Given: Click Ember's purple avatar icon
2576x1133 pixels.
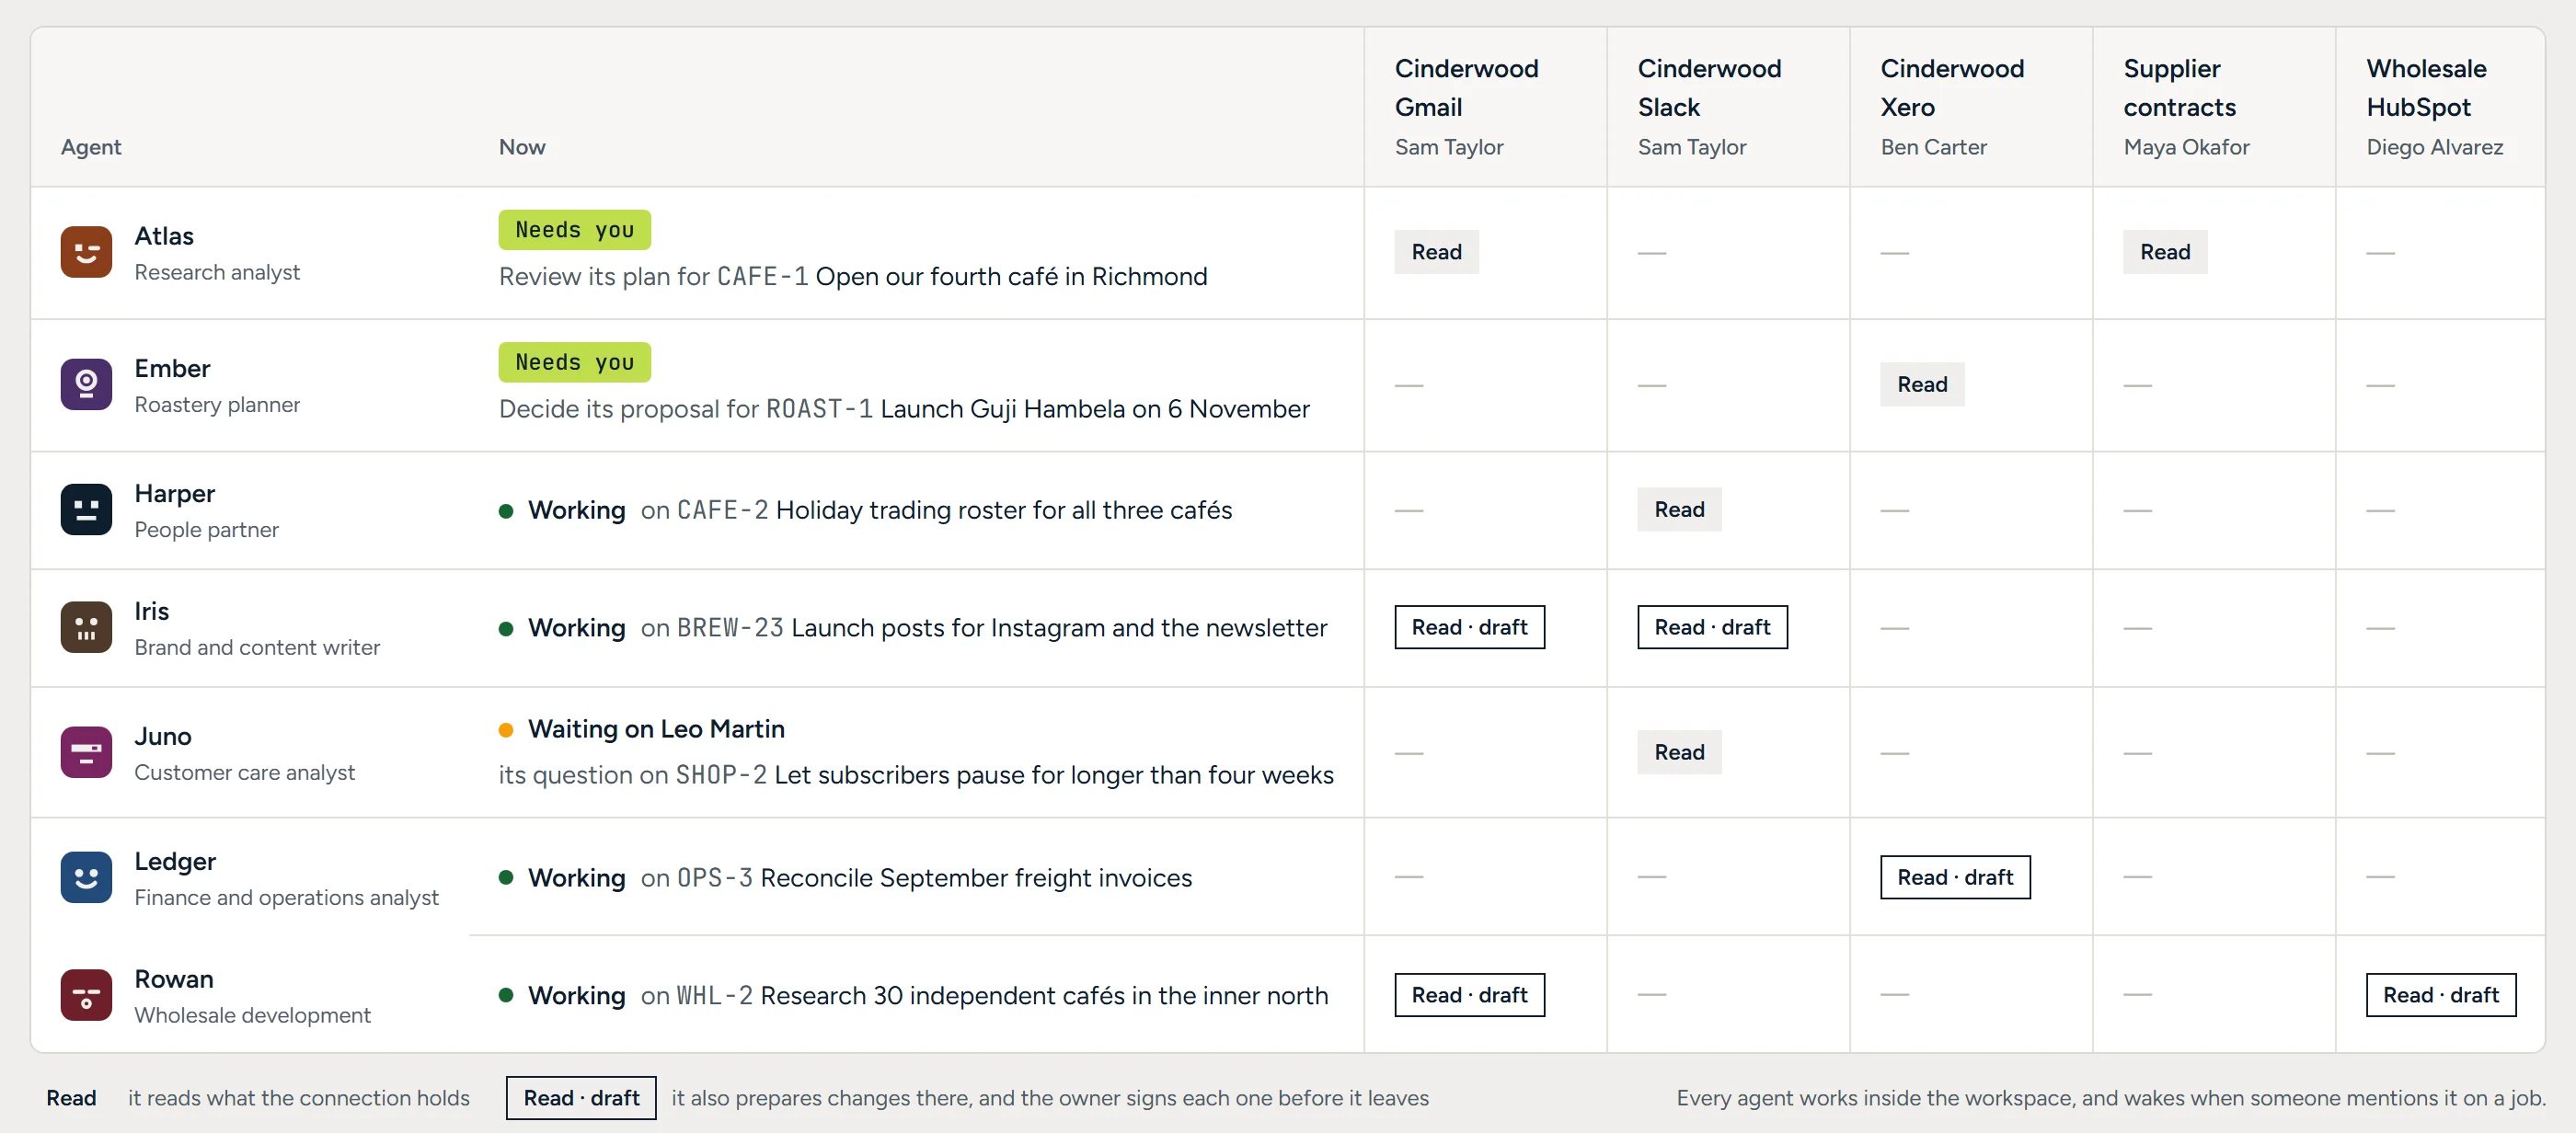Looking at the screenshot, I should coord(86,384).
